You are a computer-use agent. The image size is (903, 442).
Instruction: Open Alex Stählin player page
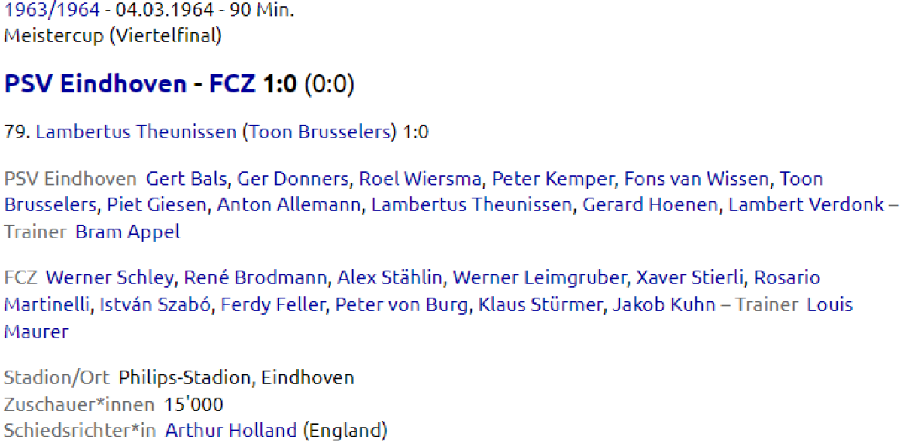[x=390, y=277]
